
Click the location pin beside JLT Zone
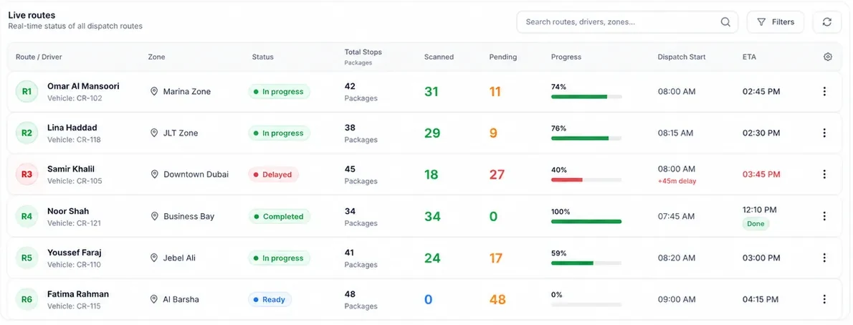(154, 133)
